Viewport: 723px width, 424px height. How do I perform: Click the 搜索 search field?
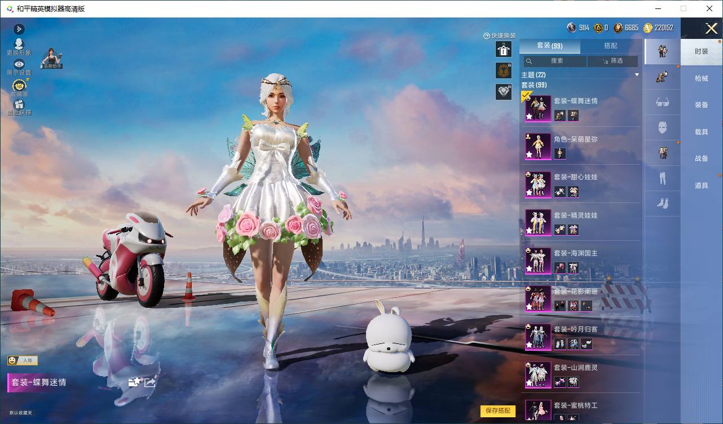tap(555, 61)
